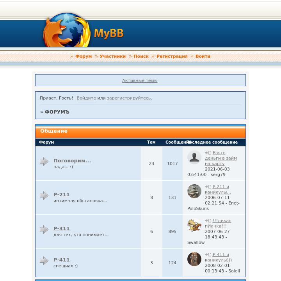Click the description для тех, кто понимает...
This screenshot has width=281, height=281.
pyautogui.click(x=81, y=235)
